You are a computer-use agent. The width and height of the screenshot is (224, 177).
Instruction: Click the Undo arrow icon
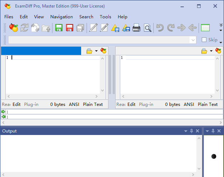pos(160,28)
